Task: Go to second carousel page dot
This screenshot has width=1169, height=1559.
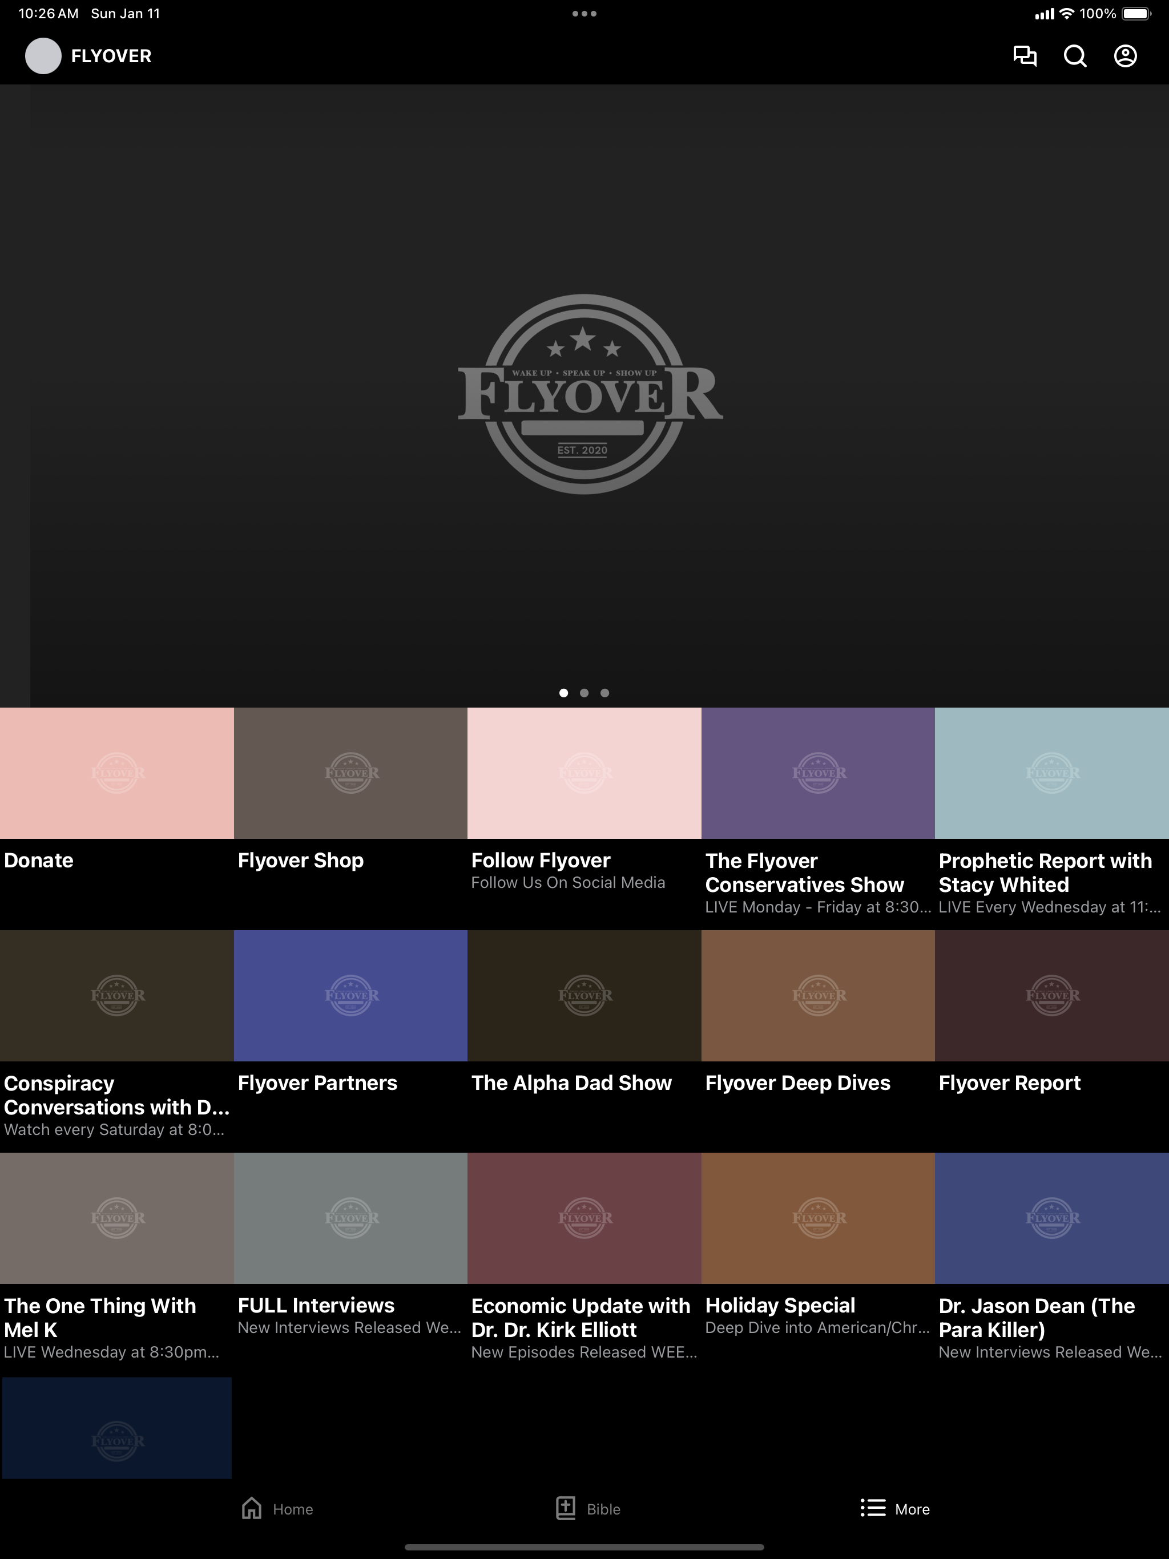Action: (x=584, y=693)
